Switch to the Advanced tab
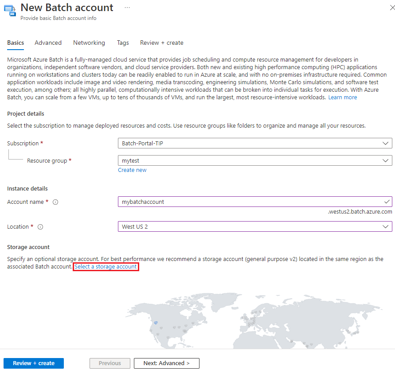 [48, 43]
